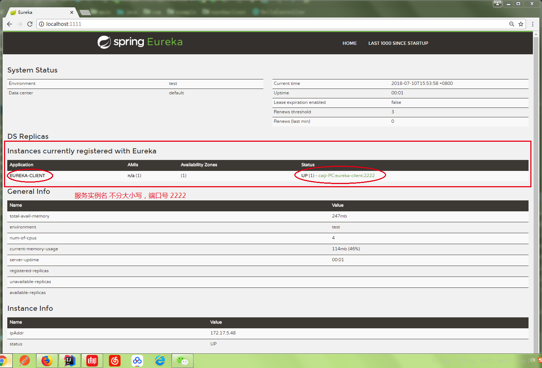
Task: Open the Chrome three-dot menu
Action: (x=533, y=24)
